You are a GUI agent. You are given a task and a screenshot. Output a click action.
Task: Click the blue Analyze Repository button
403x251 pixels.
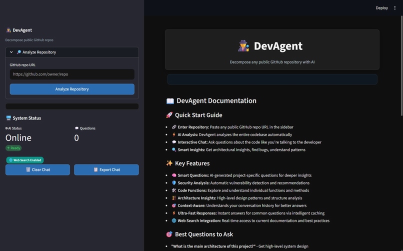72,89
